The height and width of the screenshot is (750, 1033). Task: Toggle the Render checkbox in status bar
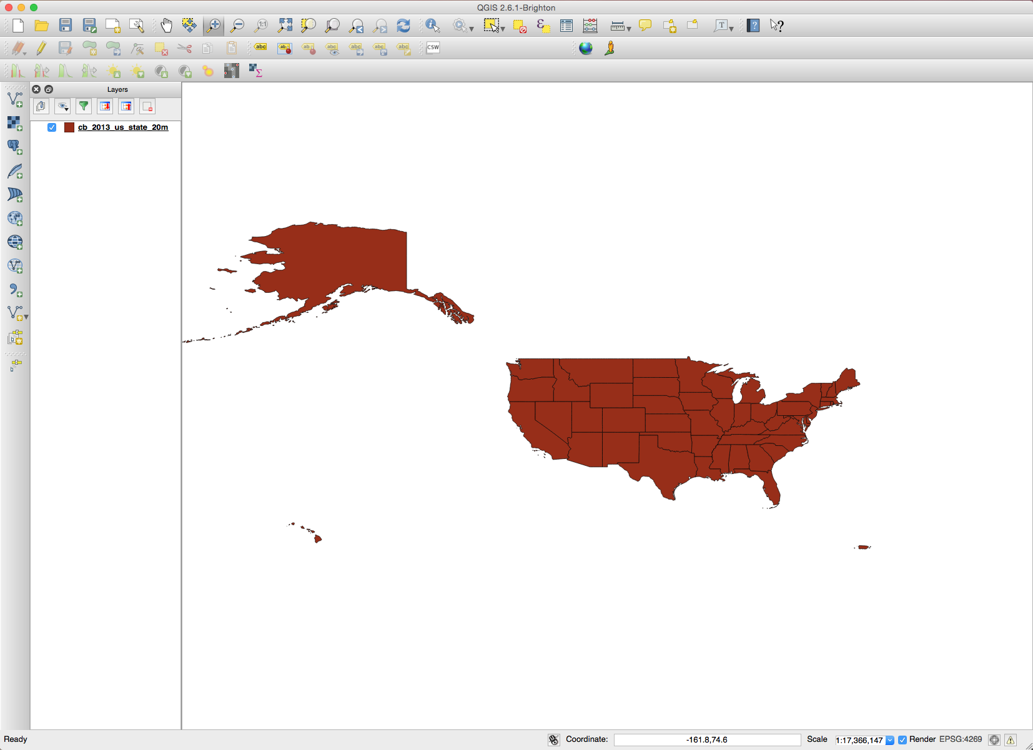[x=902, y=740]
